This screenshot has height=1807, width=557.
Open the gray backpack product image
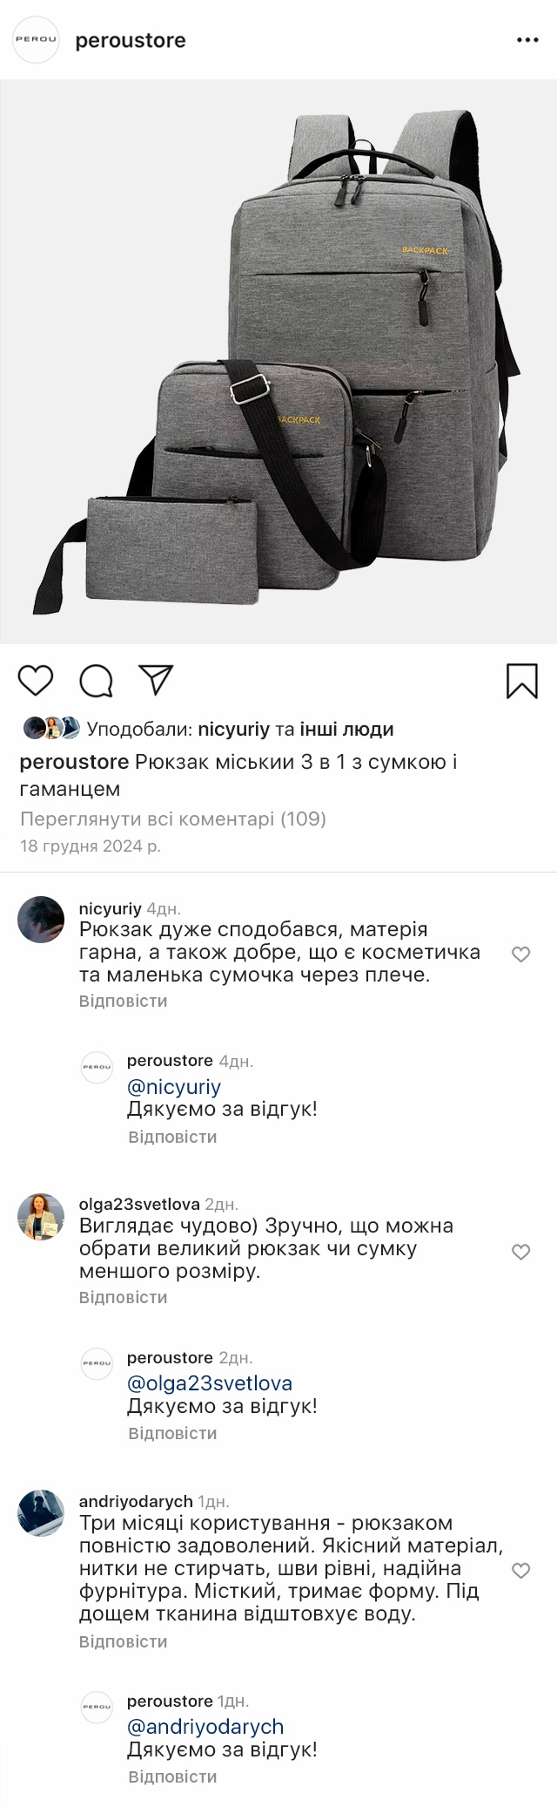tap(278, 362)
